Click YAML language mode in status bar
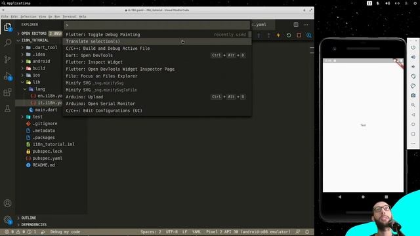Viewport: 420px width, 236px height. click(197, 231)
